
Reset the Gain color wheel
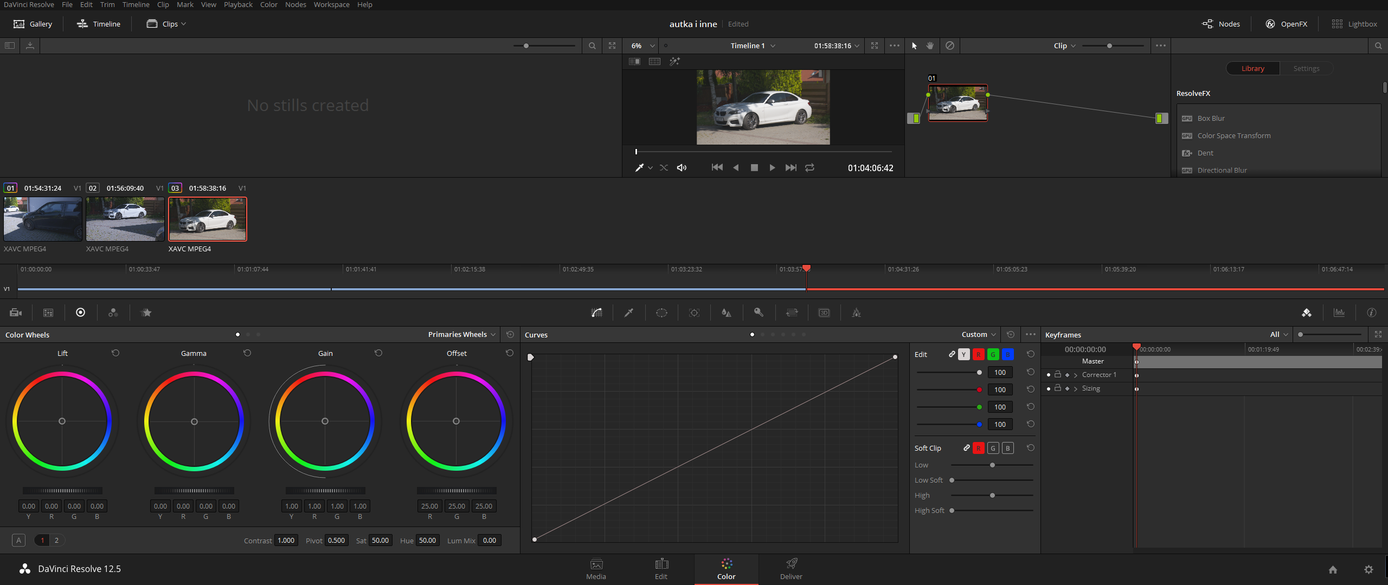[x=378, y=353]
